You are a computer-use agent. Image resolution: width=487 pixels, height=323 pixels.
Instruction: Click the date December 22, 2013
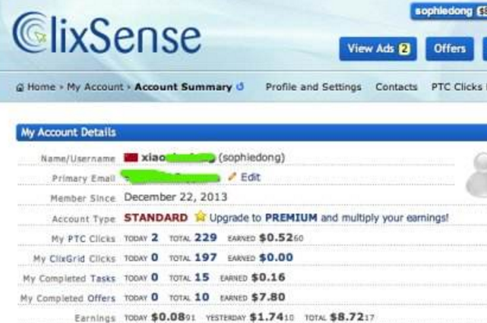[176, 197]
